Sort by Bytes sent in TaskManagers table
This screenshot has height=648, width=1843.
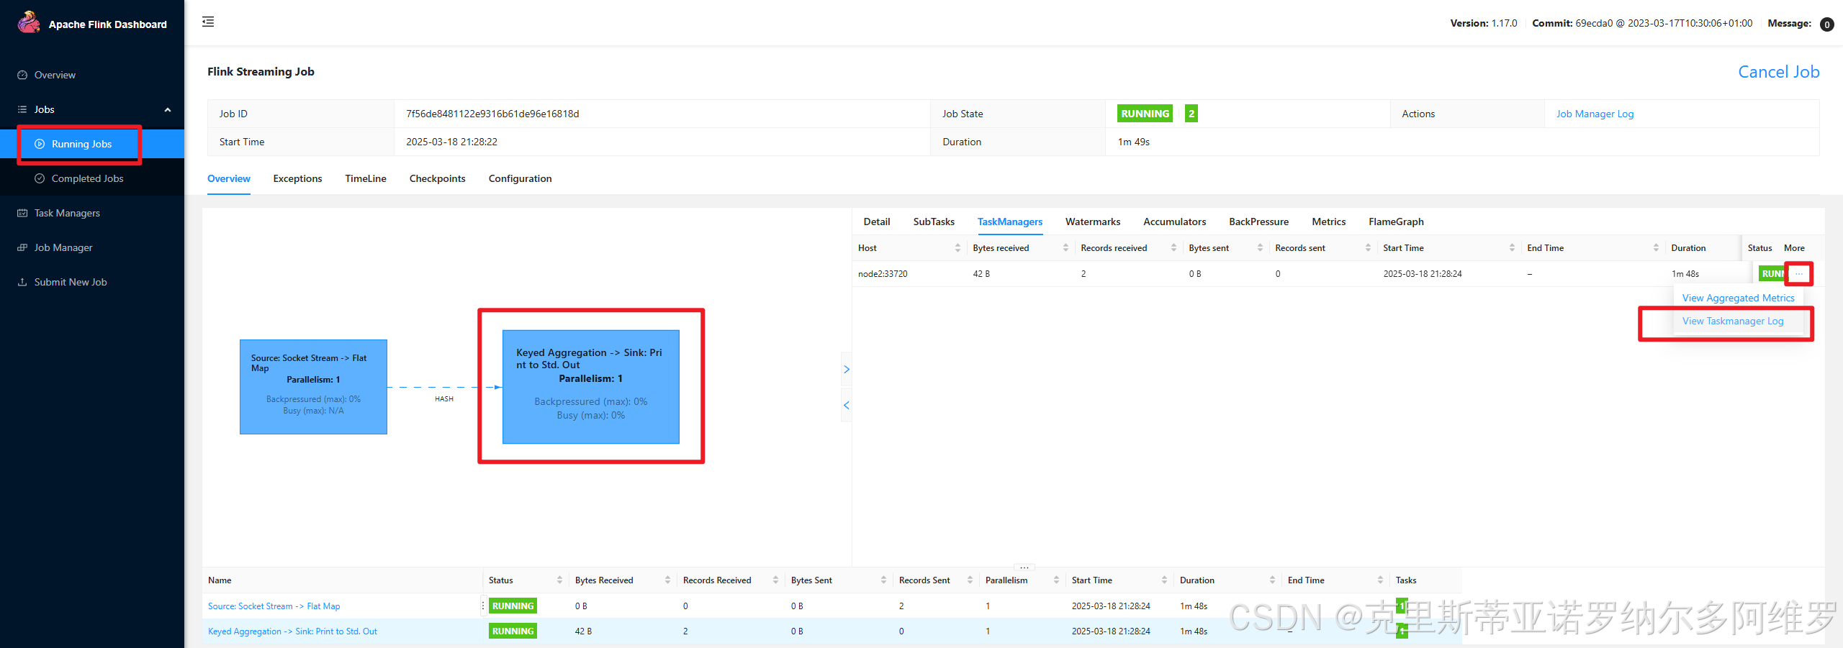(x=1260, y=247)
